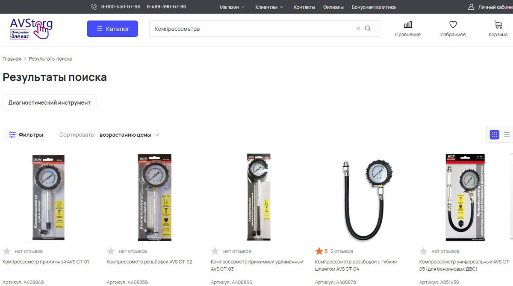Open Компрессометр универсальный AVS CT-05 title
The height and width of the screenshot is (286, 513).
[x=465, y=265]
